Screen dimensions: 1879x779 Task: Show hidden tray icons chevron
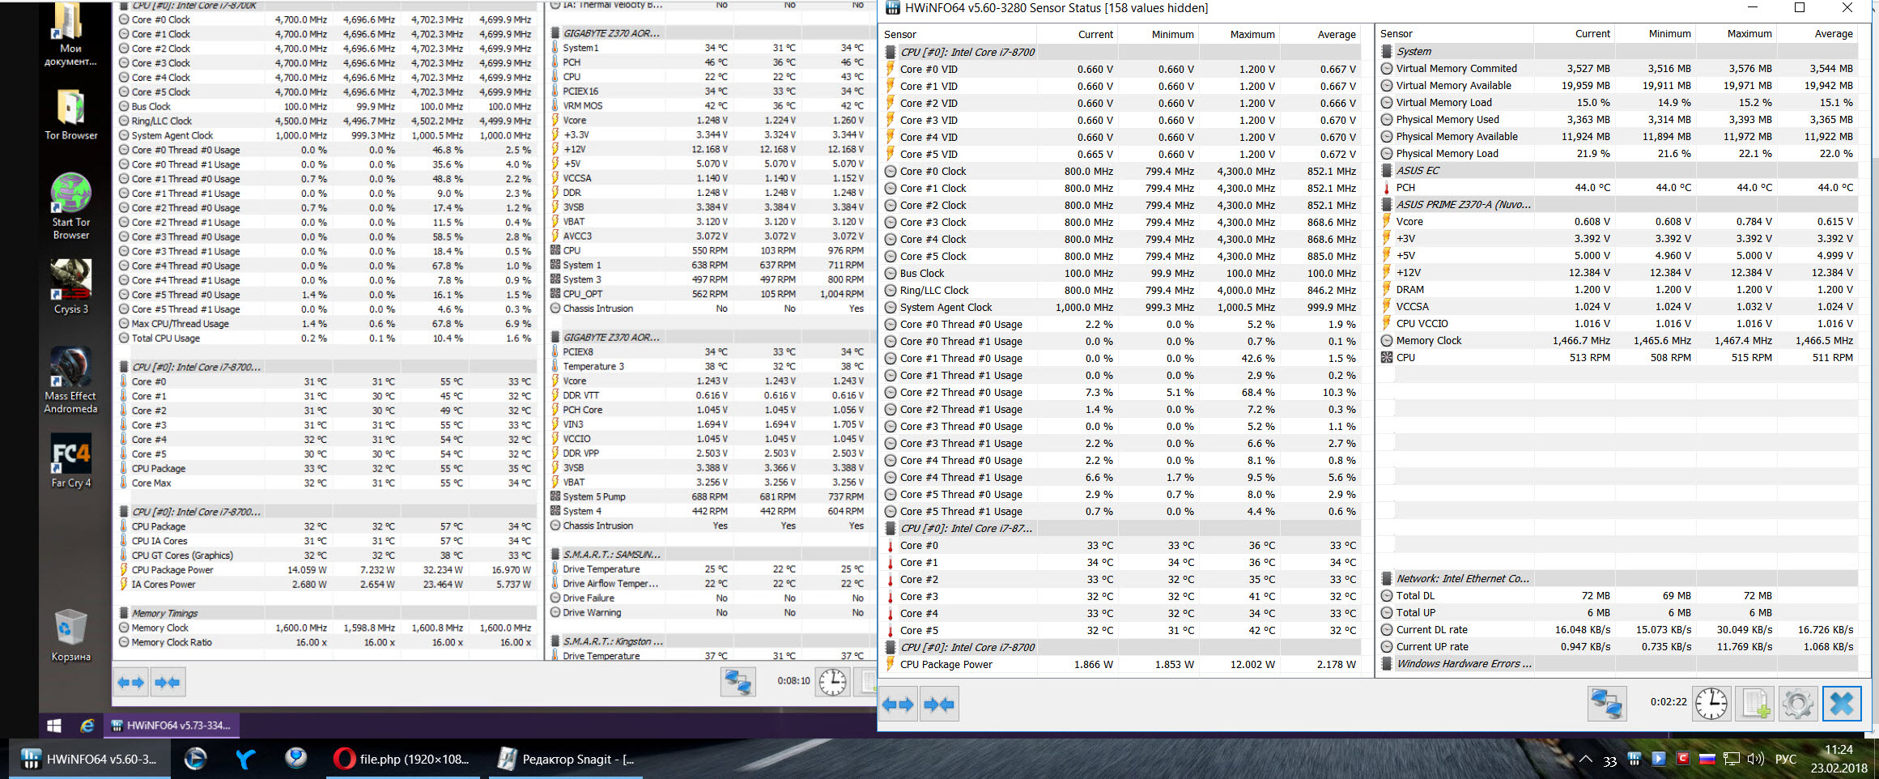[x=1585, y=760]
